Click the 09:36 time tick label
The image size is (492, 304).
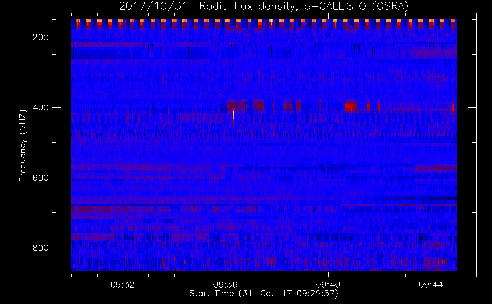(x=226, y=285)
